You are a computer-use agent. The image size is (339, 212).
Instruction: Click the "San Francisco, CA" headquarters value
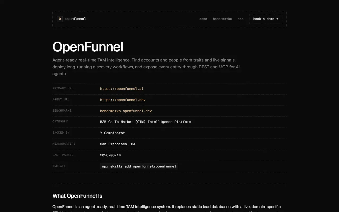[118, 144]
